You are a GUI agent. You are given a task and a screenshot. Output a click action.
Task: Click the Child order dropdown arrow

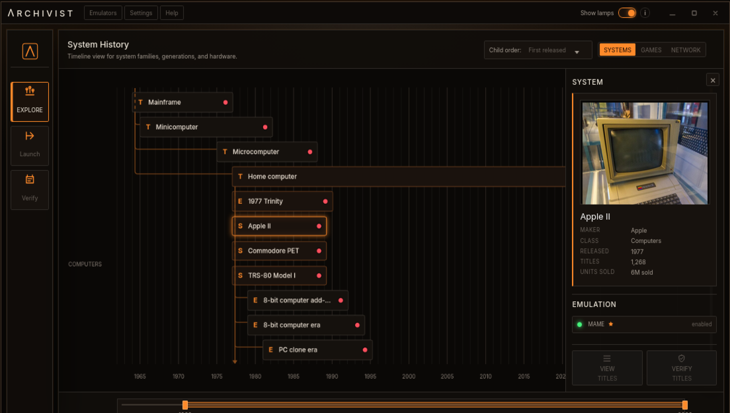[577, 52]
